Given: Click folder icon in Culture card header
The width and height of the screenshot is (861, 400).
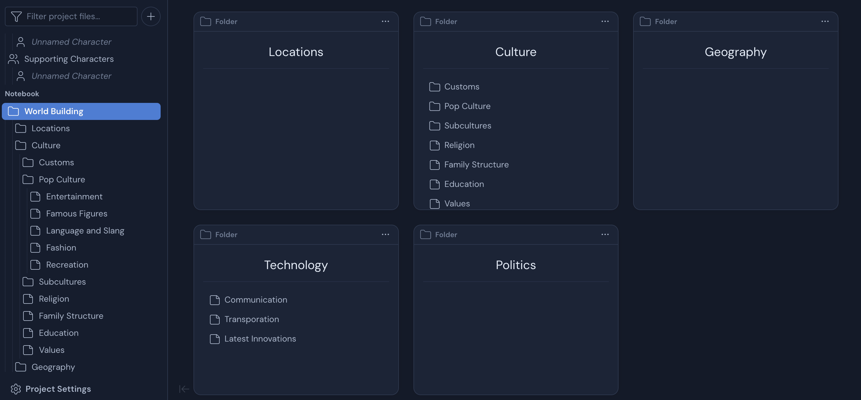Looking at the screenshot, I should point(426,21).
